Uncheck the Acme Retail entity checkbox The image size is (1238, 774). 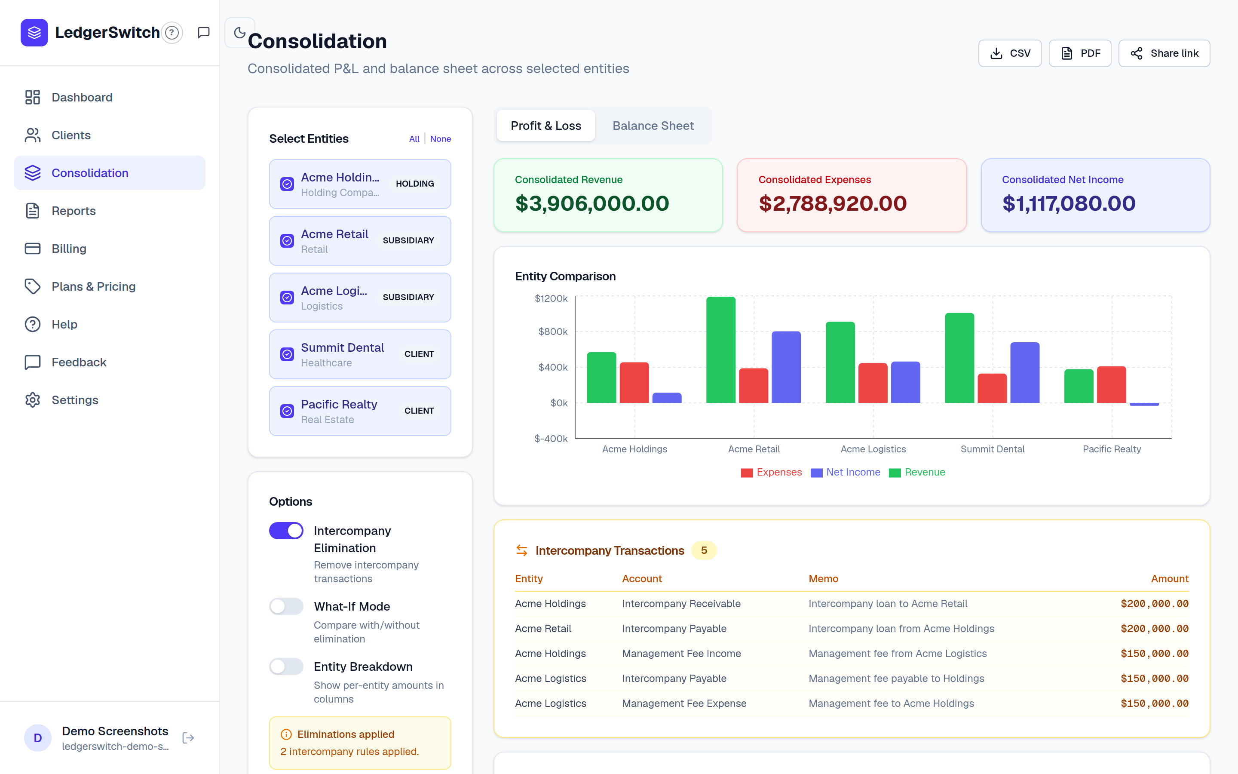click(287, 241)
